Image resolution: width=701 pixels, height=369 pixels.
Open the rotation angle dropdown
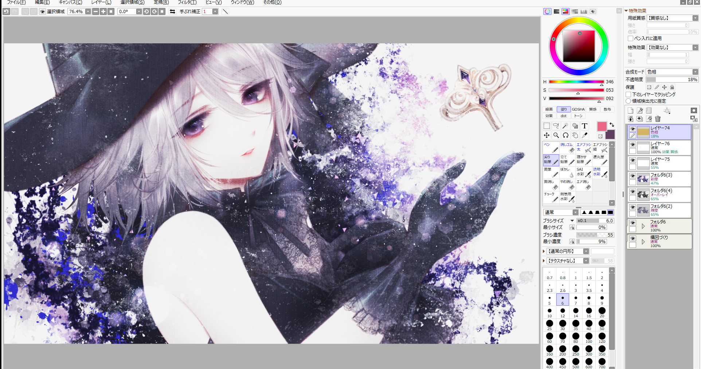(139, 12)
